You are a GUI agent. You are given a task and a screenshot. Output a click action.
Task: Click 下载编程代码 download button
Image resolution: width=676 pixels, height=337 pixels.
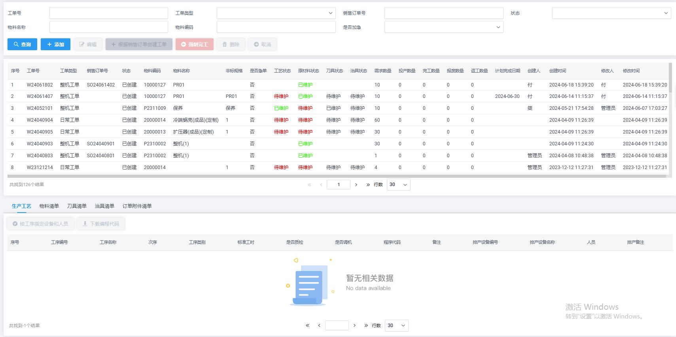point(101,224)
